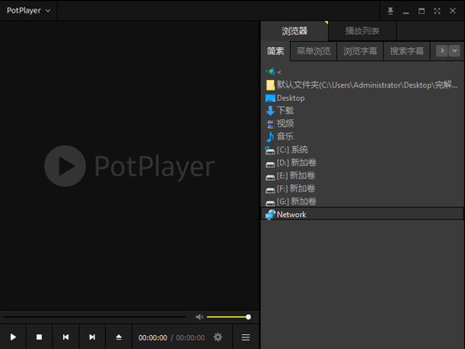The width and height of the screenshot is (465, 349).
Task: Skip to the previous track
Action: (66, 337)
